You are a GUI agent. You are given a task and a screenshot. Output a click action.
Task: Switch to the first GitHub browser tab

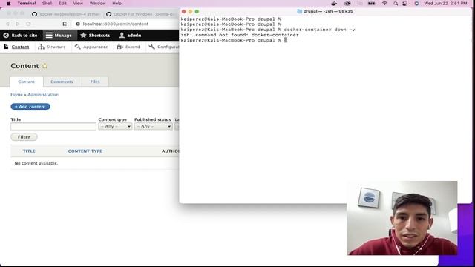66,14
